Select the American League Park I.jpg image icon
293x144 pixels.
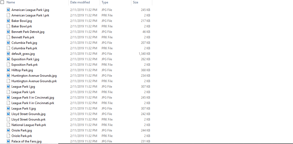click(8, 10)
